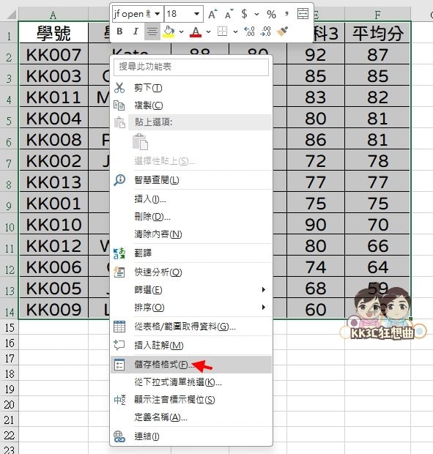Click column E cell 90

point(316,225)
